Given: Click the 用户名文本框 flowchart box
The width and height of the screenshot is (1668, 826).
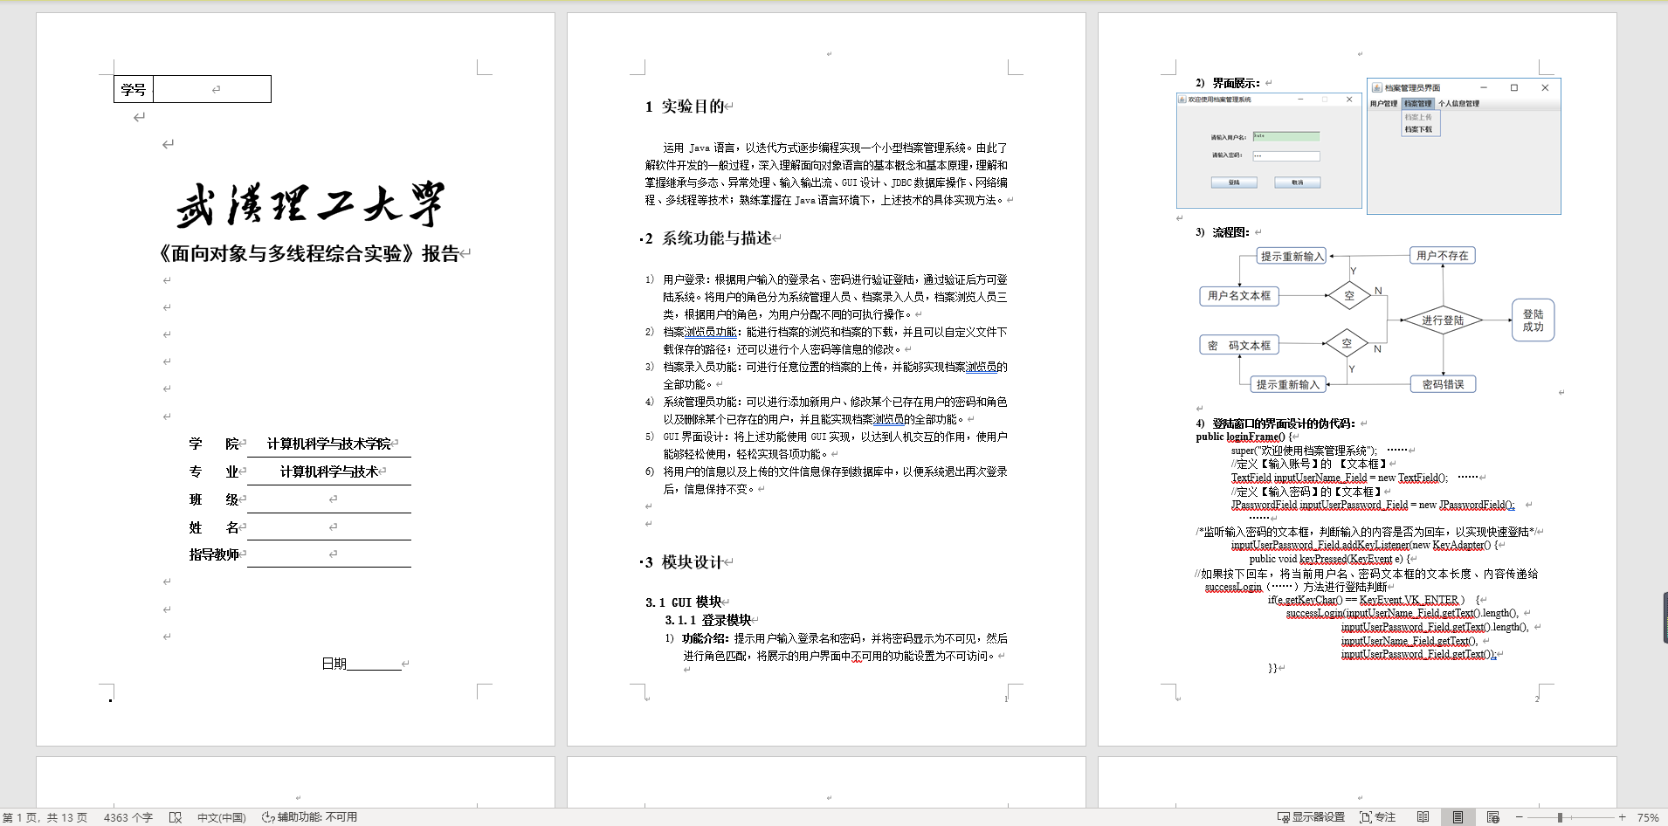Looking at the screenshot, I should tap(1239, 296).
